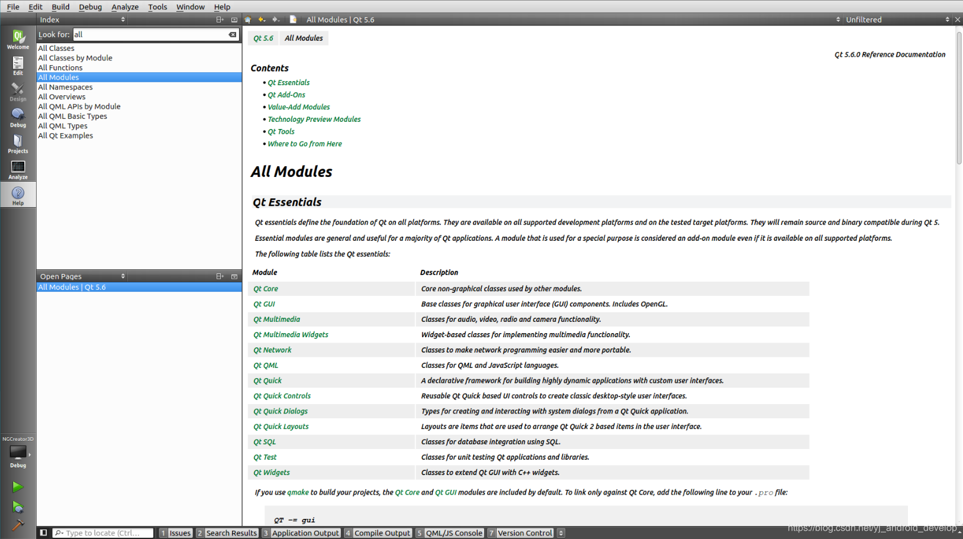The width and height of the screenshot is (963, 539).
Task: Split the Index side panel
Action: click(x=220, y=20)
